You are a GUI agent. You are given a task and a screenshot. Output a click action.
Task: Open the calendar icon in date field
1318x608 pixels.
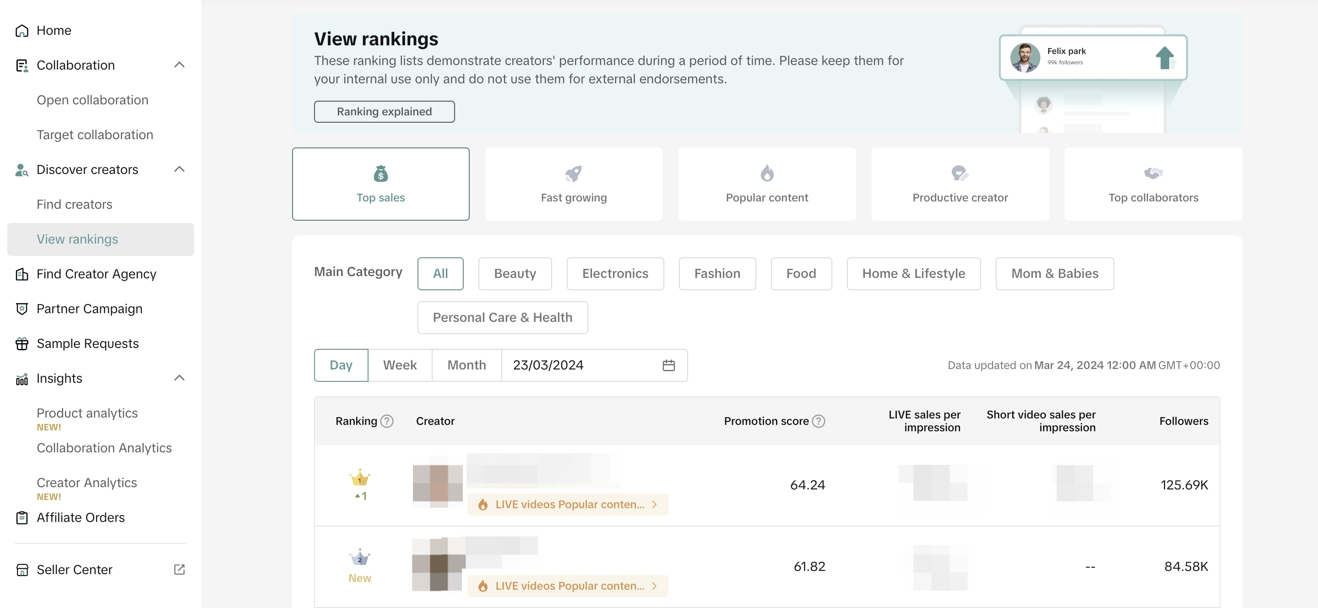coord(668,365)
